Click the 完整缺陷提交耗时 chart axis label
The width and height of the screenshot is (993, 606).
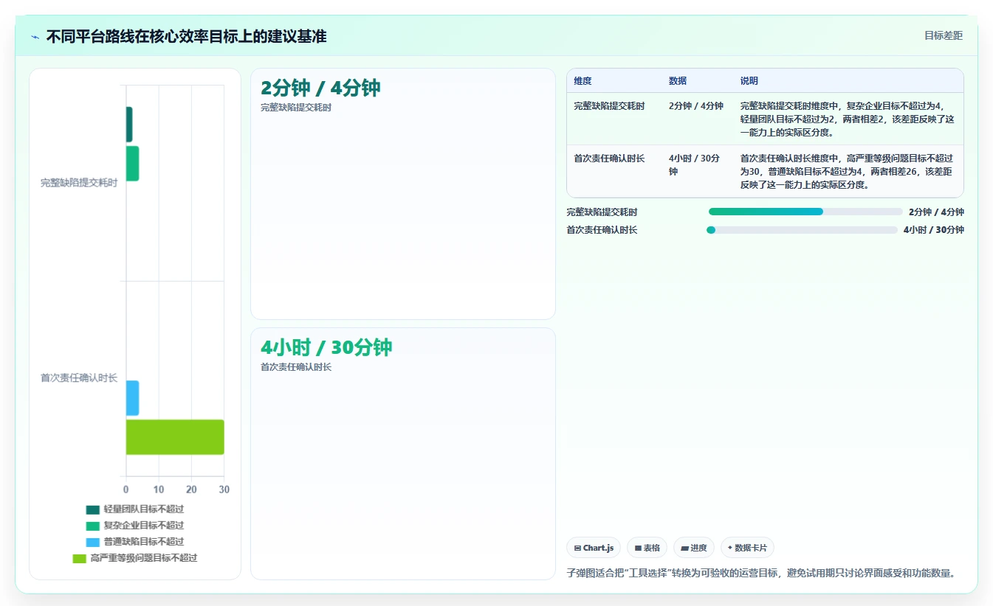click(x=79, y=183)
